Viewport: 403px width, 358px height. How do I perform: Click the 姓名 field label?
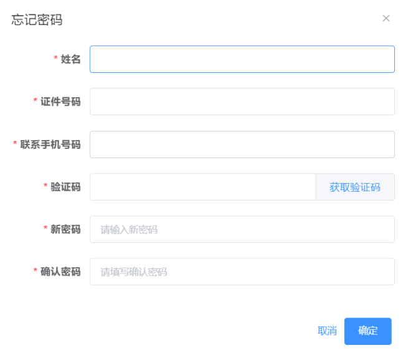coord(70,59)
